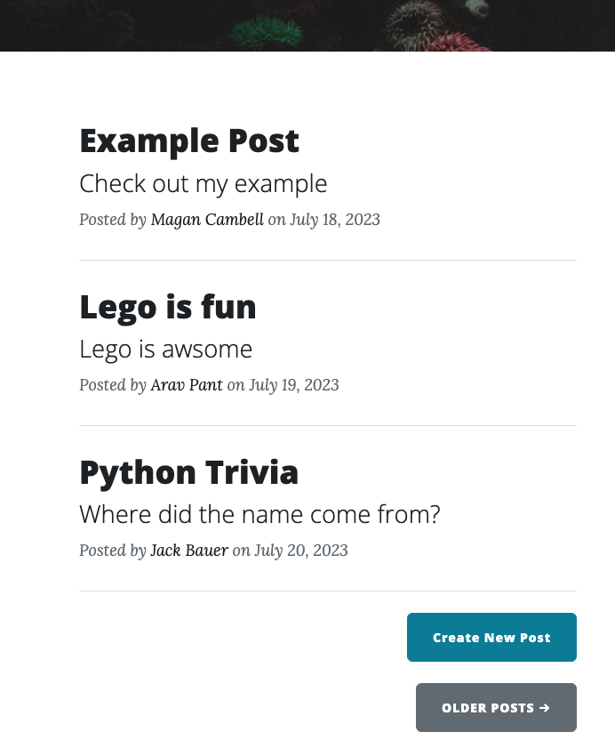Click the divider line below Example Post
Screen dimensions: 615x748
click(x=328, y=261)
